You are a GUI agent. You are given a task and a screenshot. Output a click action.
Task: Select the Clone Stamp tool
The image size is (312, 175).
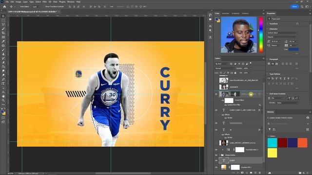point(3,54)
